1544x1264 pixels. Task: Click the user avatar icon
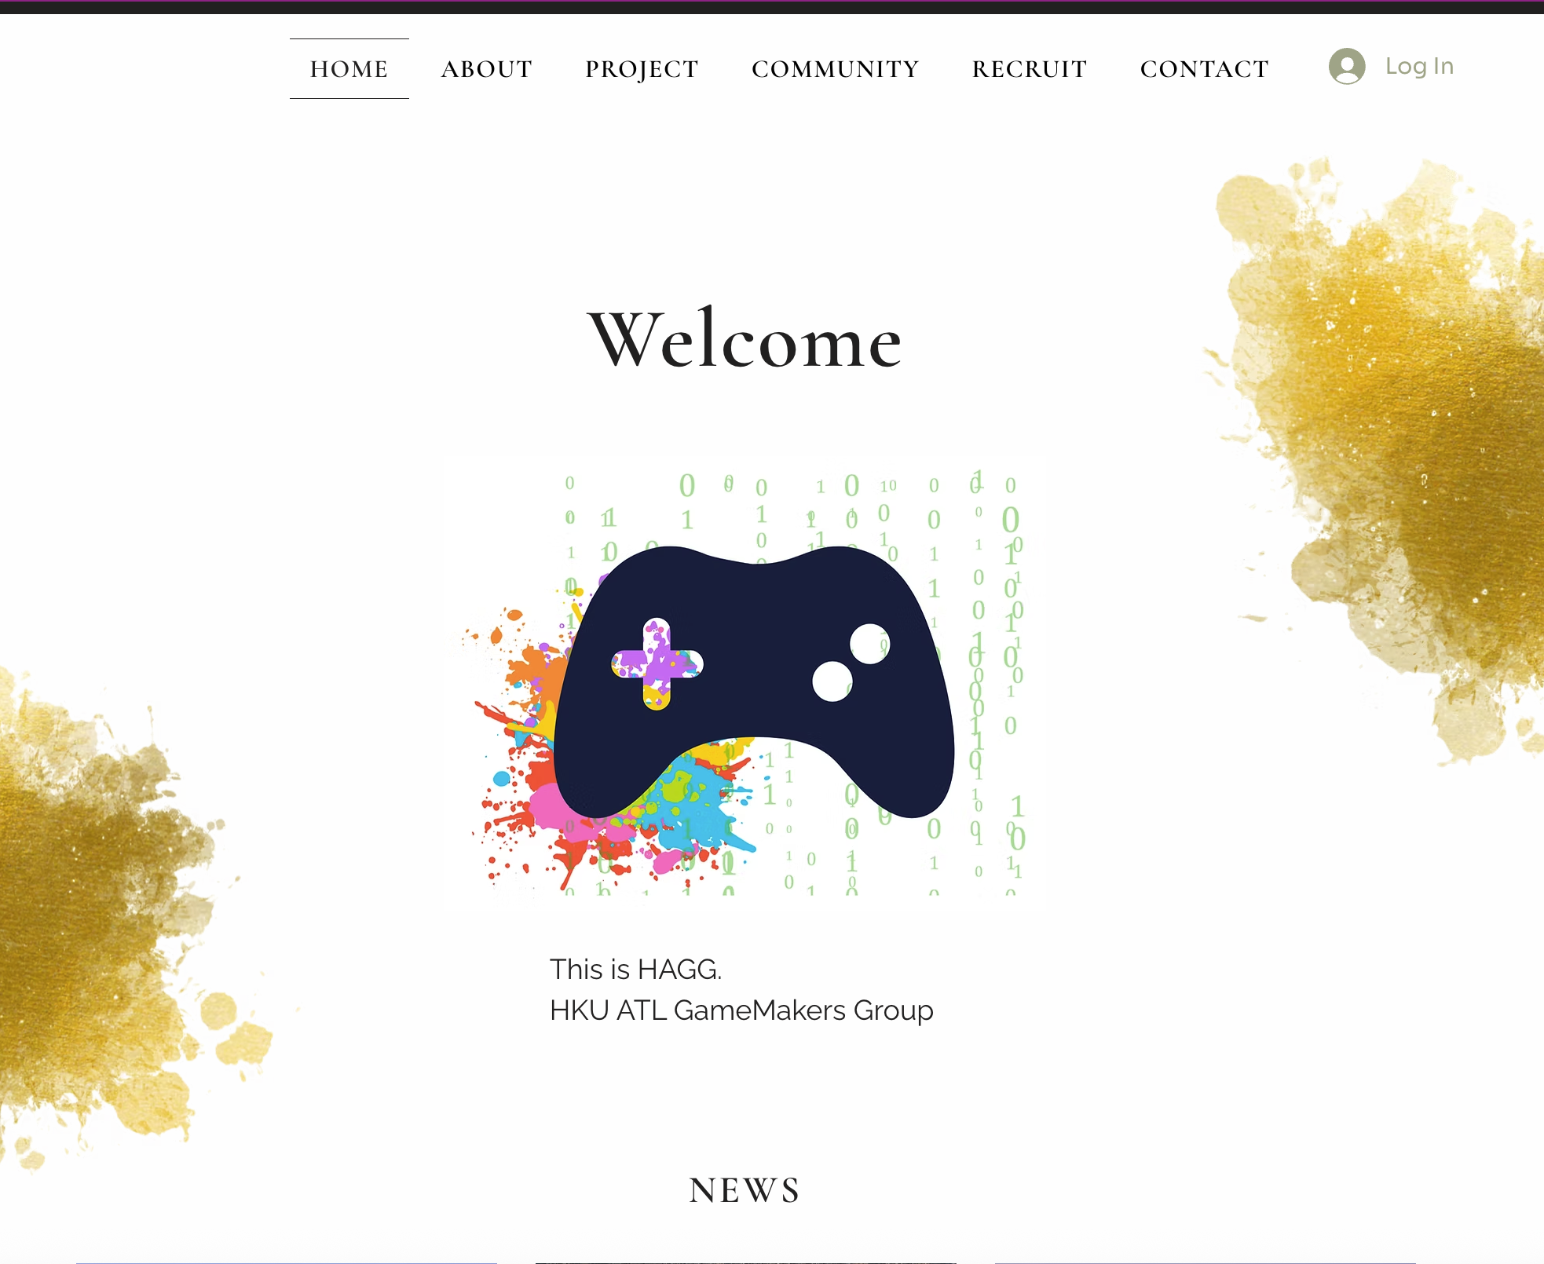(x=1347, y=66)
